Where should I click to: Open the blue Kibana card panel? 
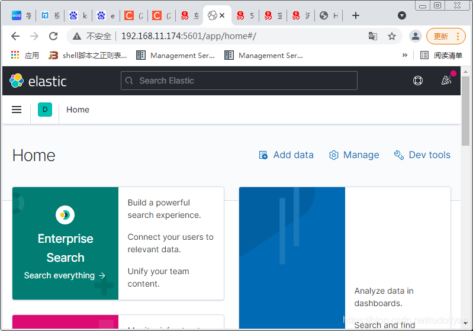[292, 258]
